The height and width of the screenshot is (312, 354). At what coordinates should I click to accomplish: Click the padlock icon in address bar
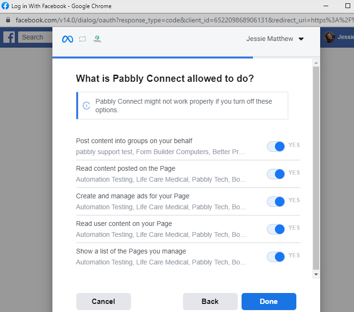point(8,20)
